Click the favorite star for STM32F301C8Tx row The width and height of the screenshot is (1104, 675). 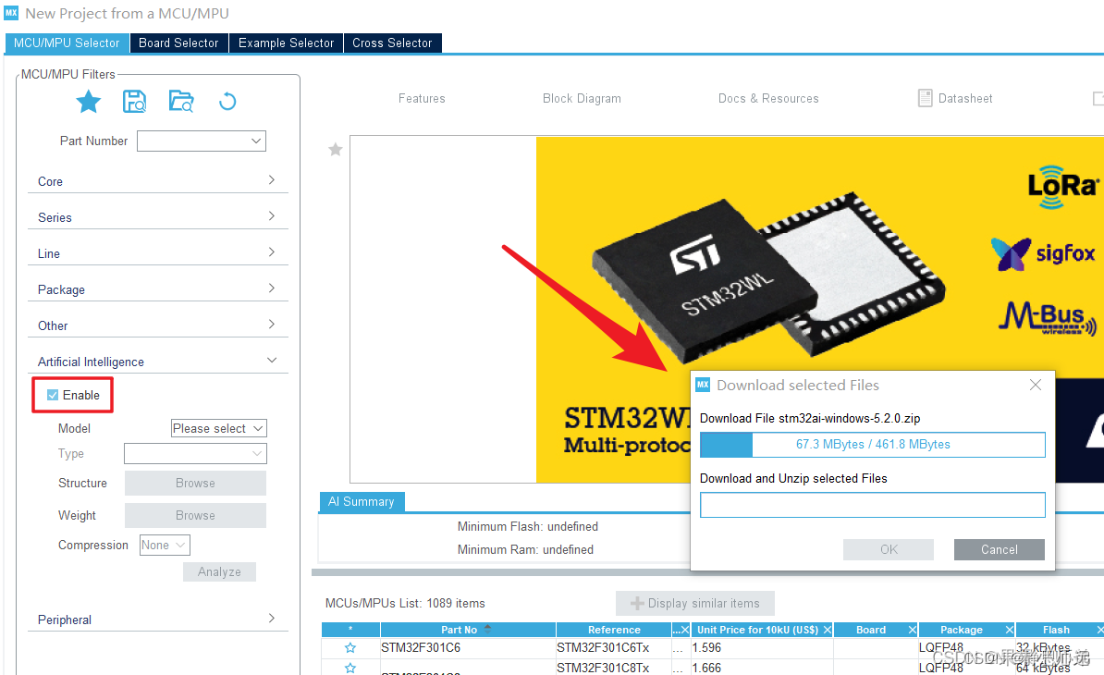pos(350,668)
